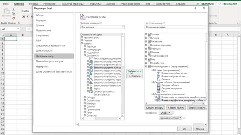Uncheck the 'Главная' tab checkbox
241x135 pixels.
[149, 34]
